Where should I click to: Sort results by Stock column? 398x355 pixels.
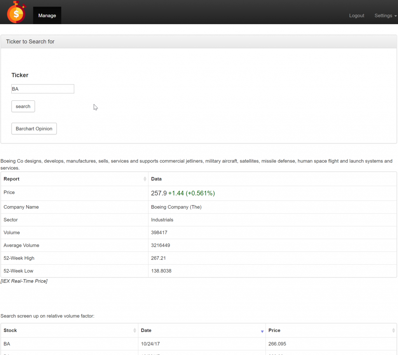point(69,330)
